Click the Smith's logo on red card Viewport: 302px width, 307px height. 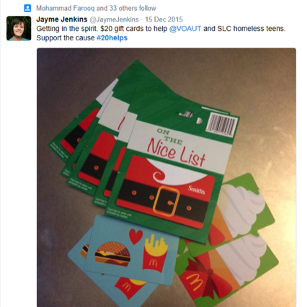[x=197, y=190]
